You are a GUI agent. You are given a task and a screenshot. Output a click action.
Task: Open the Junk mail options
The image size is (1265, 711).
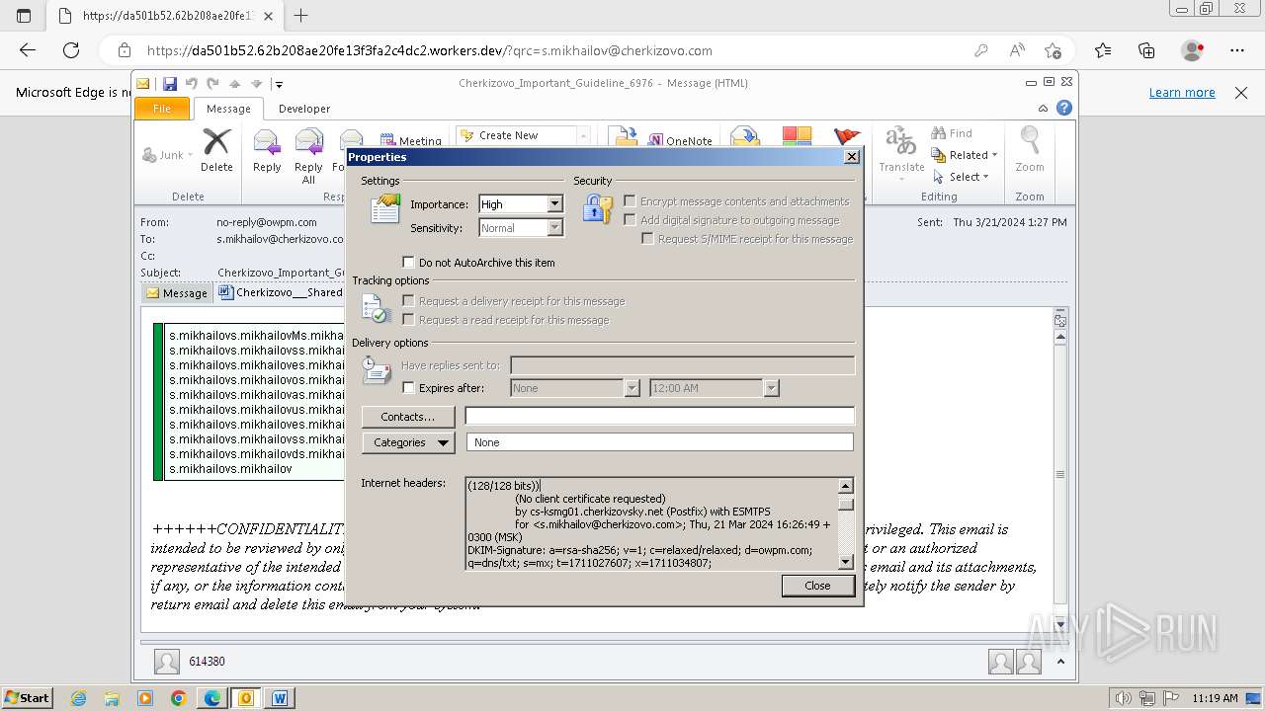168,155
